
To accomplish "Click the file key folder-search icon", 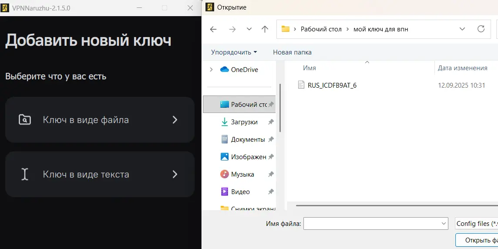I will pos(25,120).
